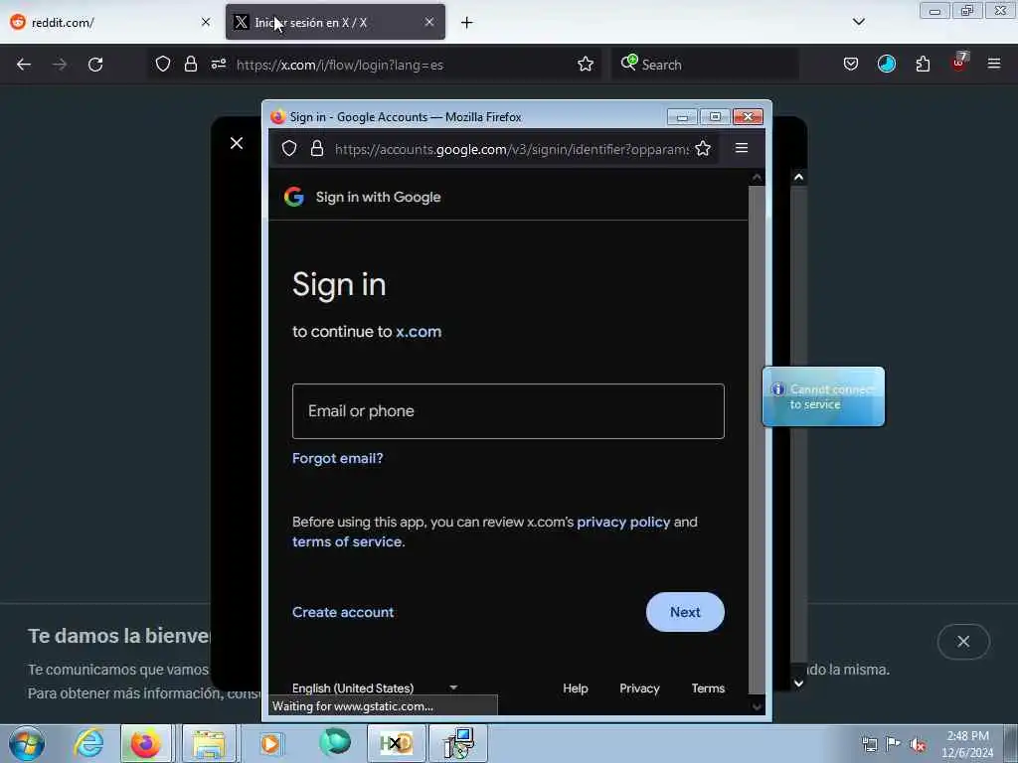This screenshot has width=1018, height=763.
Task: Click Forgot email? link
Action: (x=338, y=458)
